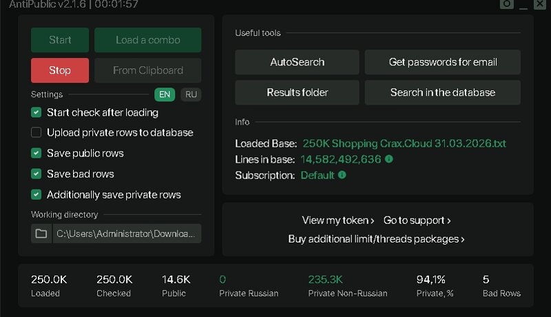The image size is (551, 317).
Task: Switch the language to RU
Action: click(x=191, y=94)
